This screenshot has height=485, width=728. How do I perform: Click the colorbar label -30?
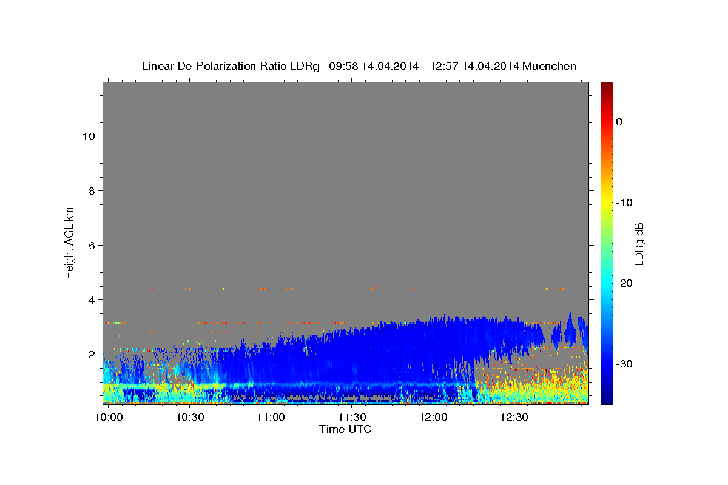click(x=624, y=364)
